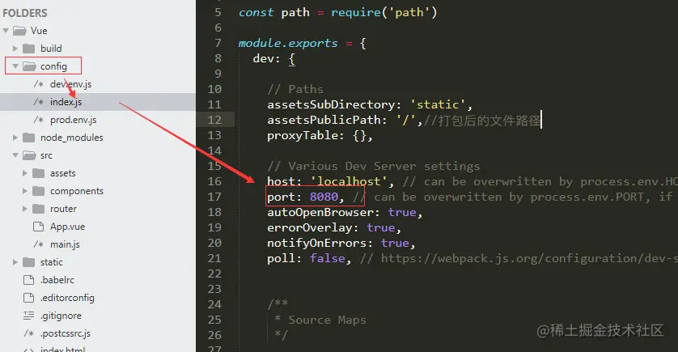This screenshot has width=678, height=352.
Task: Click the prod.env.js file type icon
Action: click(39, 120)
